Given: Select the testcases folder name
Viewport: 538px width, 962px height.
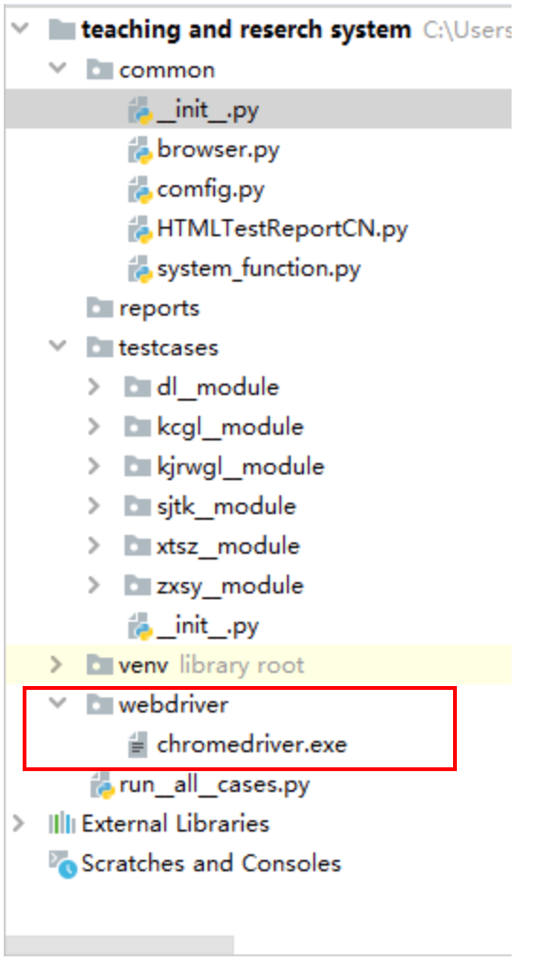Looking at the screenshot, I should click(x=169, y=348).
